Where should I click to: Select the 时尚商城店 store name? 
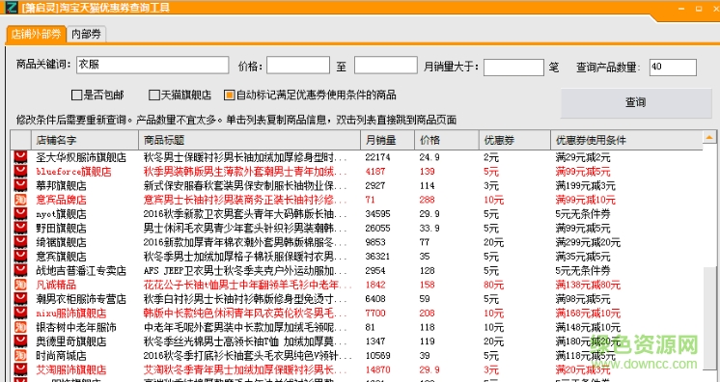click(61, 356)
